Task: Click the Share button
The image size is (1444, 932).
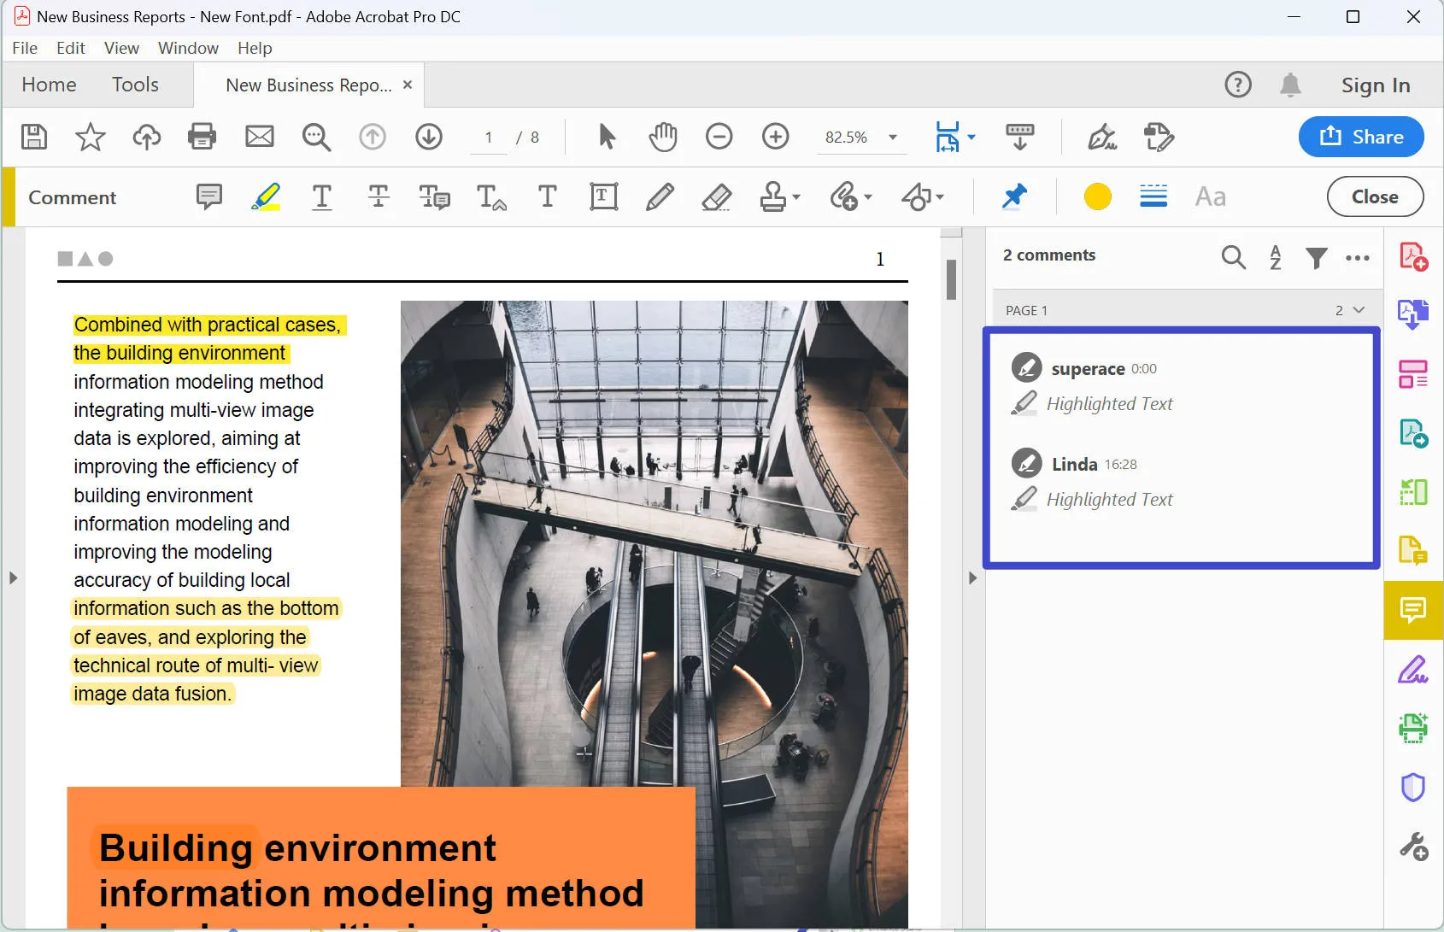Action: [1360, 137]
